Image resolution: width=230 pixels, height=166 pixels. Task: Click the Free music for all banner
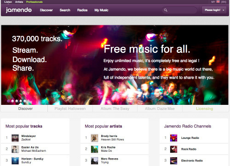[x=115, y=65]
